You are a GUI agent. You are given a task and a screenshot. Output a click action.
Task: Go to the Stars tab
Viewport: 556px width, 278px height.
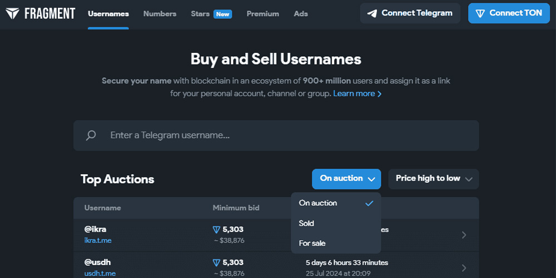coord(200,14)
